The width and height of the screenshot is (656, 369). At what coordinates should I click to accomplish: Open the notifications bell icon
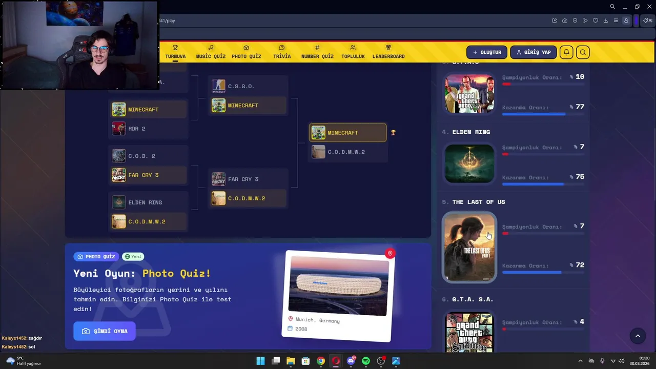(x=566, y=52)
